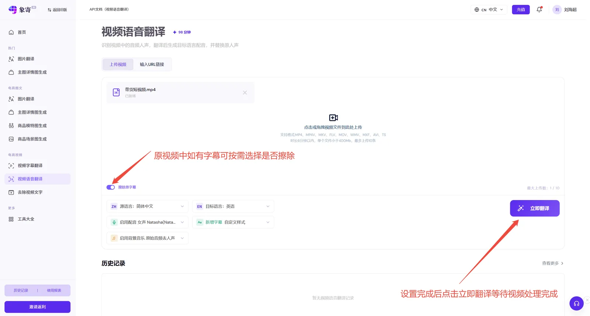Toggle the 擦除原字幕 switch
Viewport: 590px width, 316px height.
(x=111, y=187)
